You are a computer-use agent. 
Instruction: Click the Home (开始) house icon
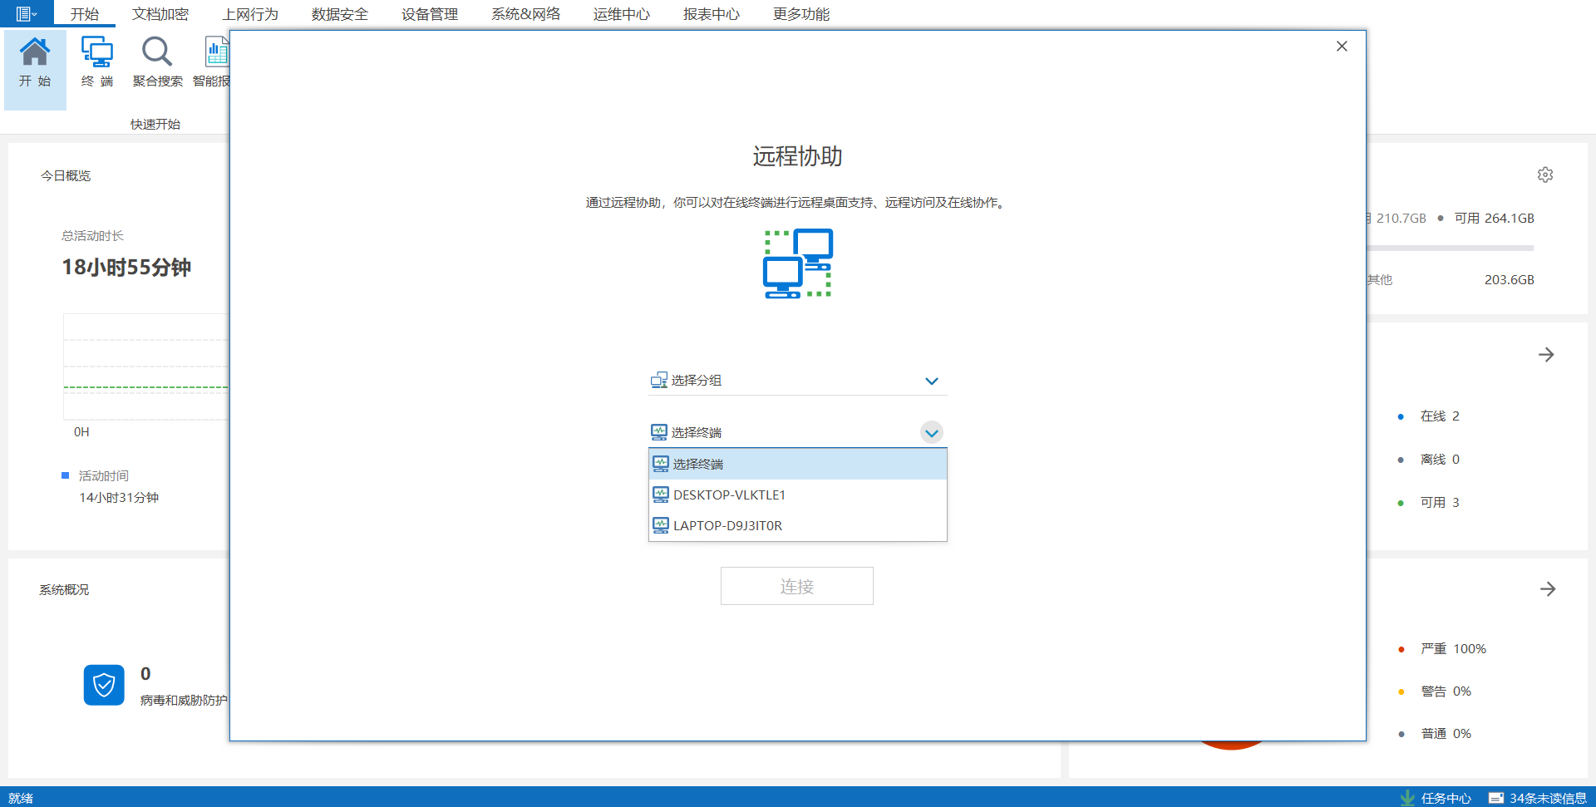click(35, 53)
